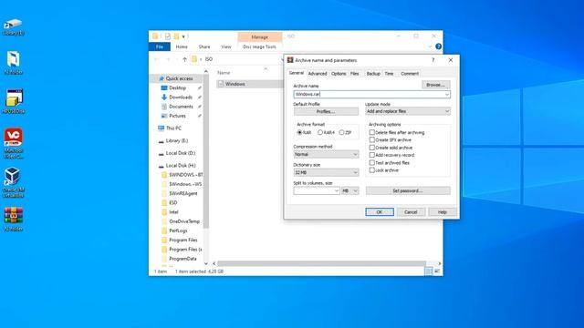Click the properties icon in Explorer title bar
The image size is (584, 328).
(x=168, y=36)
